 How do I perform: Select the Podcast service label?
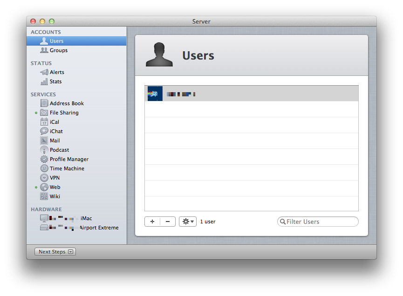pos(59,150)
